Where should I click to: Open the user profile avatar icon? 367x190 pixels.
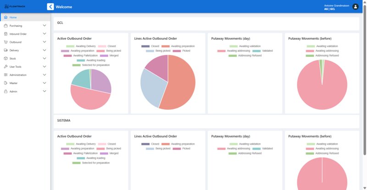pos(356,7)
